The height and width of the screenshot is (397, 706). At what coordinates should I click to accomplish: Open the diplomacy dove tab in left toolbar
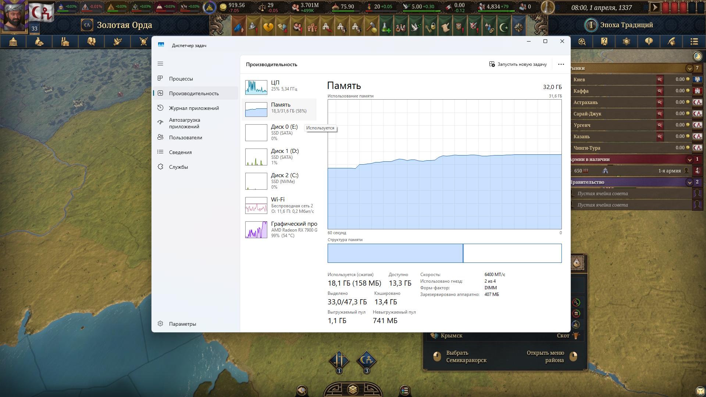(x=118, y=42)
